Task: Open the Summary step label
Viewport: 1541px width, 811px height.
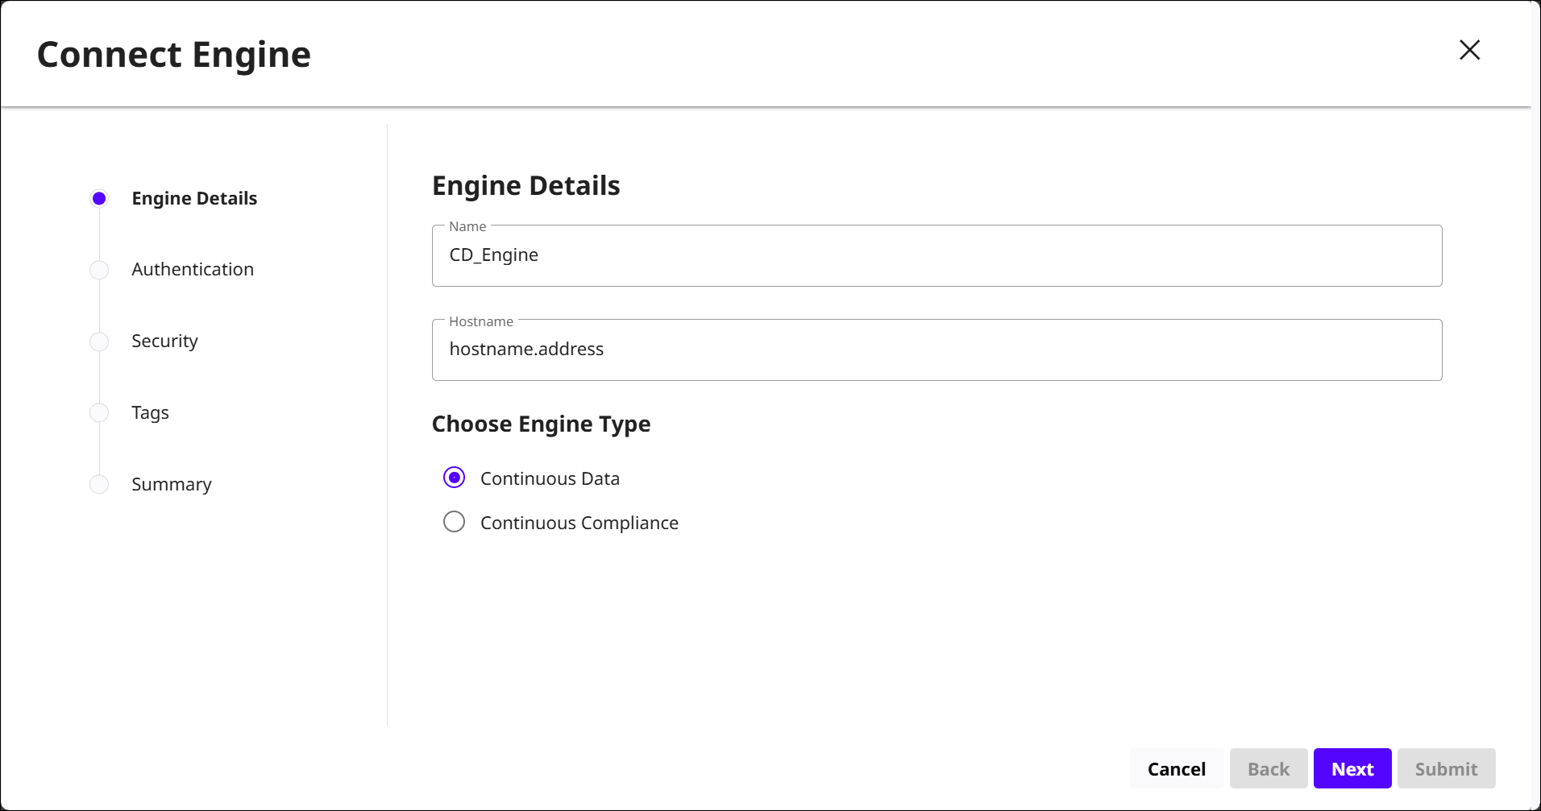Action: (x=172, y=485)
